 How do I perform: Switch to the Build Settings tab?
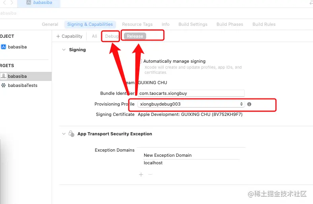(193, 24)
